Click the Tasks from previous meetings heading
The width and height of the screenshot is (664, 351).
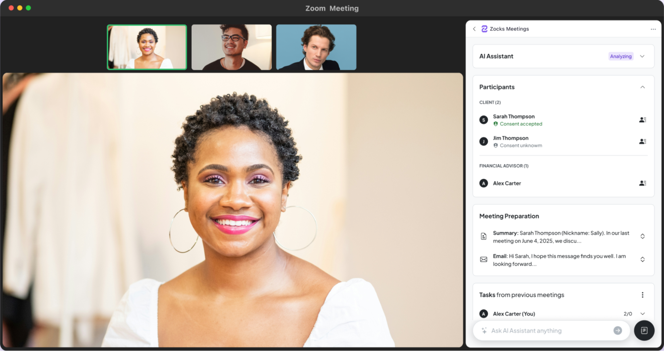pos(522,295)
